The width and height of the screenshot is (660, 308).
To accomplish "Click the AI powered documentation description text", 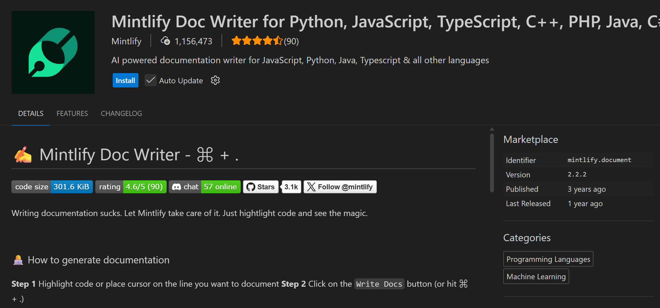I will (300, 60).
